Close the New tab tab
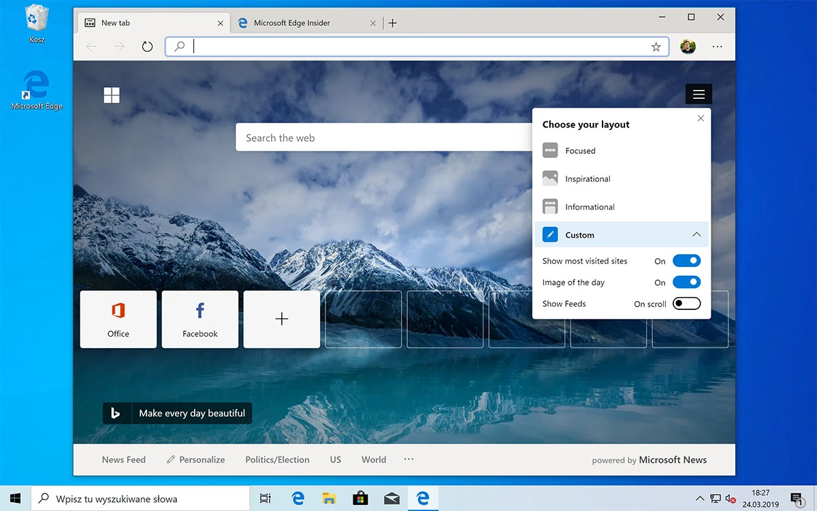 (x=220, y=22)
